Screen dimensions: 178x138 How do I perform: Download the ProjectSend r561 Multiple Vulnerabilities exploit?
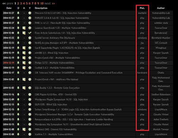click(x=18, y=58)
